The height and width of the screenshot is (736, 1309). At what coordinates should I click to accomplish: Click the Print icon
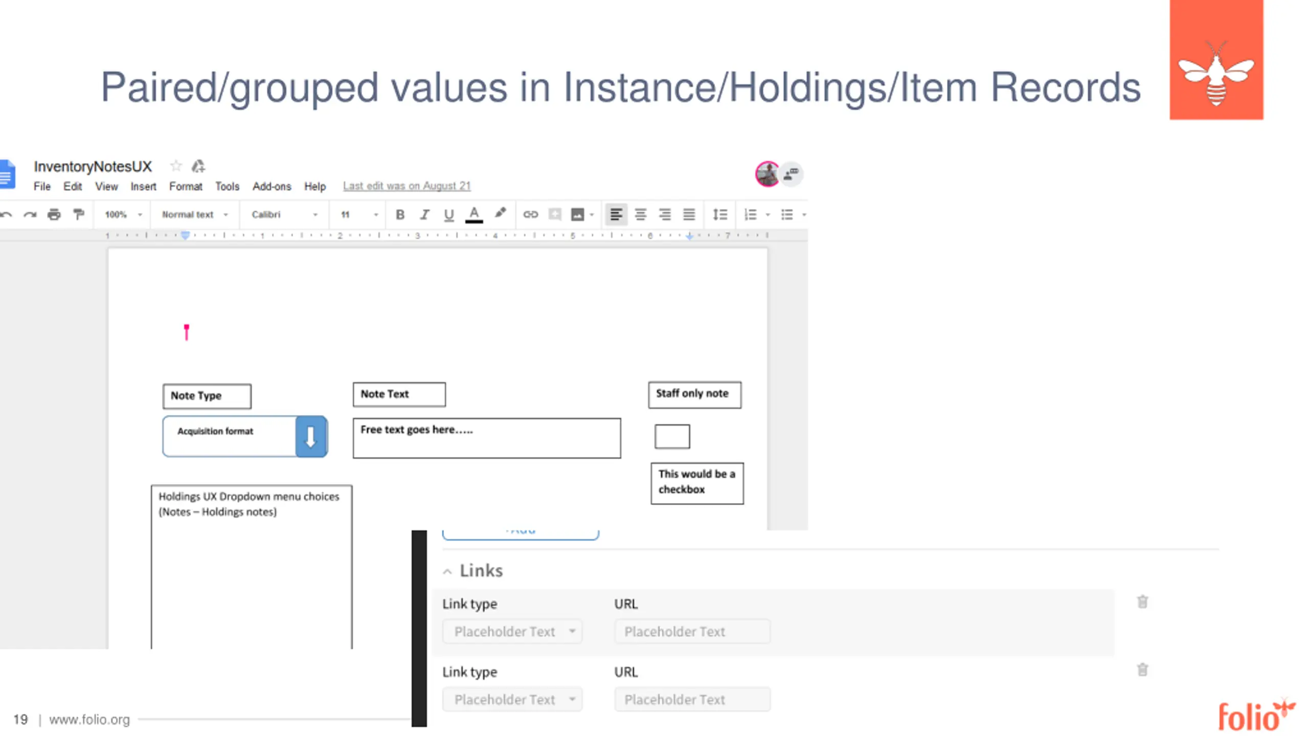[54, 215]
